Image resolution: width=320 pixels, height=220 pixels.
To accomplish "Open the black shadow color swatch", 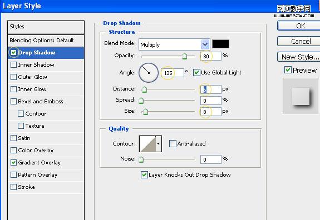I will click(220, 44).
